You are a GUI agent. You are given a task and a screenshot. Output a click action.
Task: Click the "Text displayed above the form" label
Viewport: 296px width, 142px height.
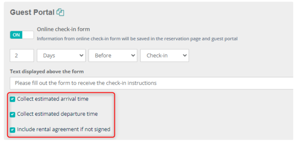(47, 72)
